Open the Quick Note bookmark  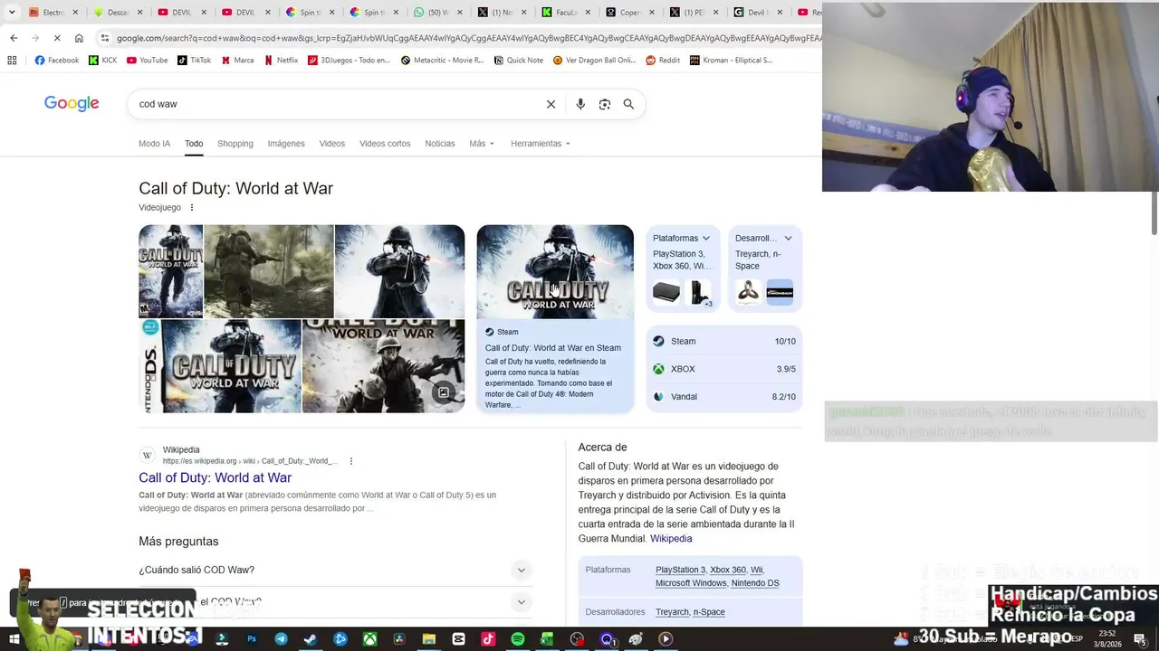(x=519, y=61)
